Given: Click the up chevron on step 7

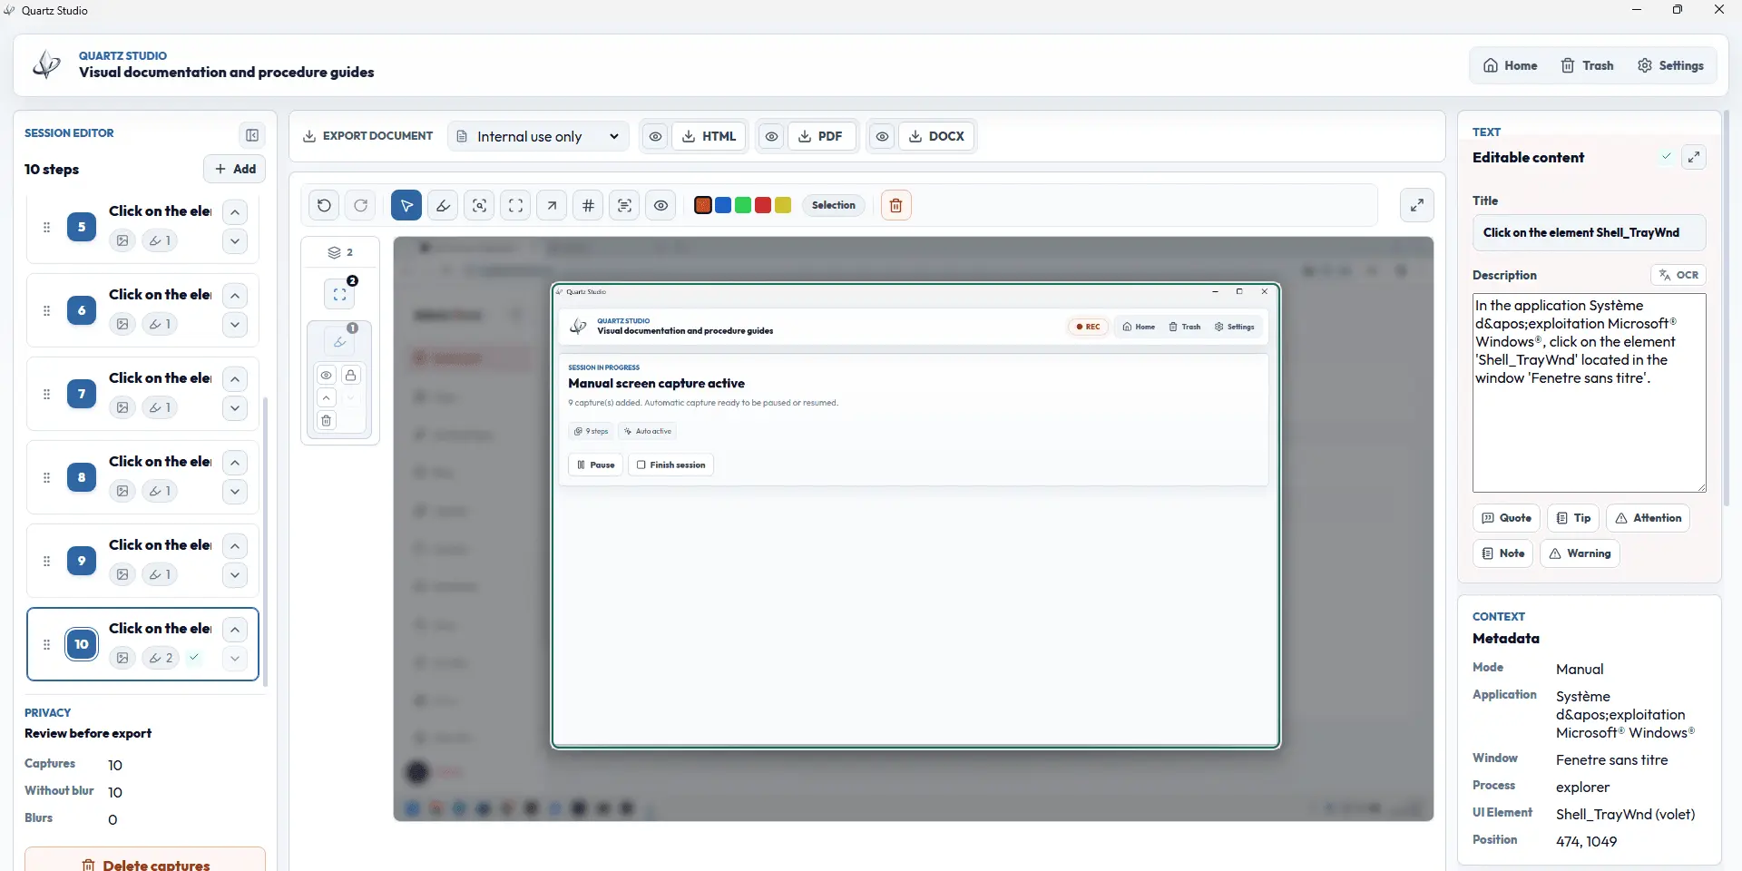Looking at the screenshot, I should (x=235, y=379).
